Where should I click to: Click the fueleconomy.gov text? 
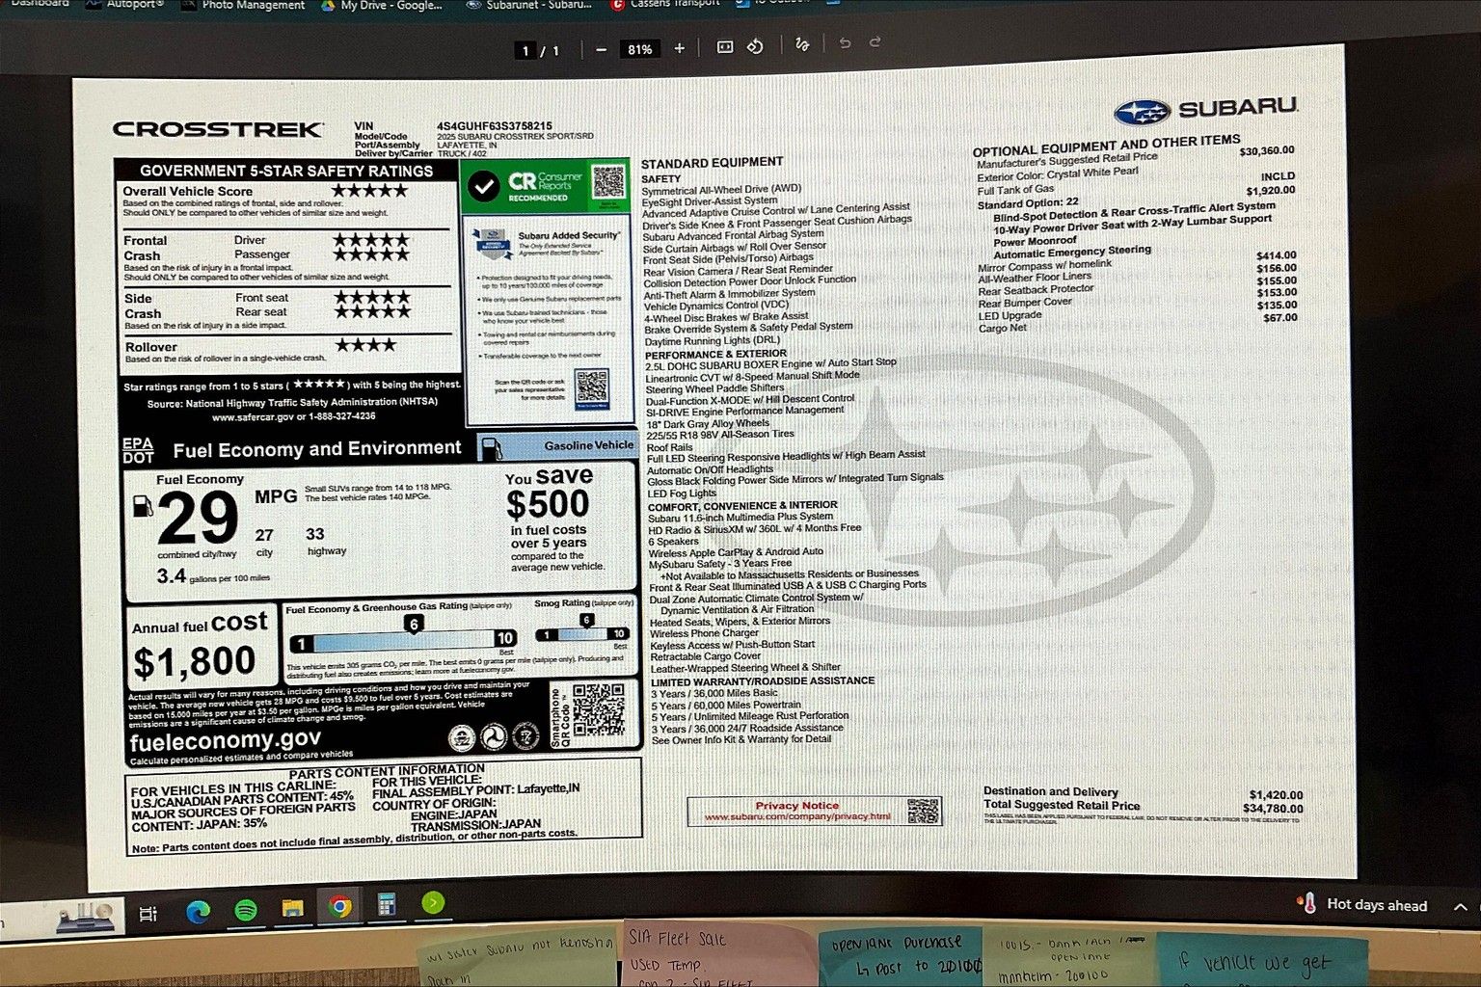(x=225, y=741)
